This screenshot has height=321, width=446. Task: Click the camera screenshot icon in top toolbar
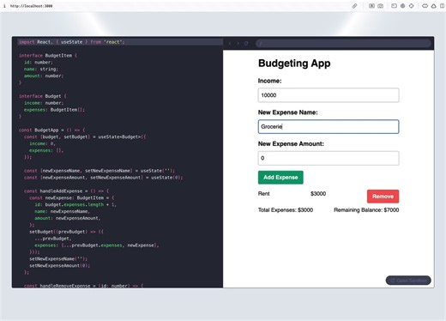[x=380, y=6]
